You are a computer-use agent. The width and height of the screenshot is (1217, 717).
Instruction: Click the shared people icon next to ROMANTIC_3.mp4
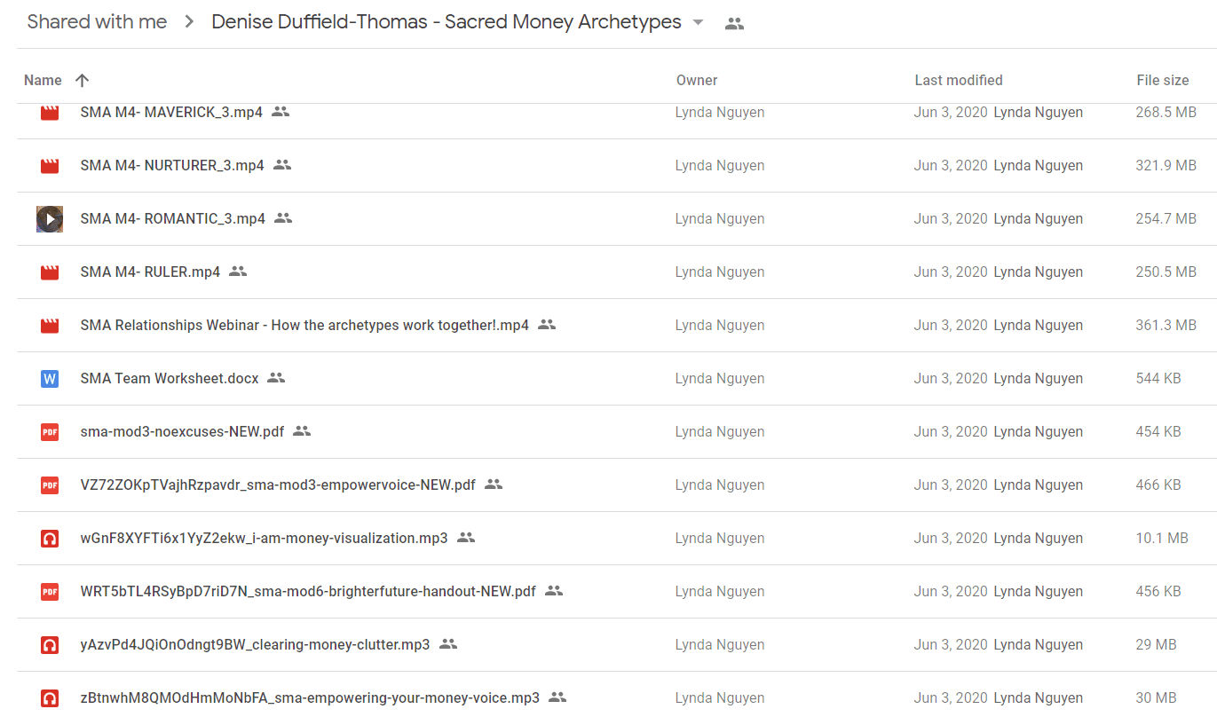tap(283, 218)
